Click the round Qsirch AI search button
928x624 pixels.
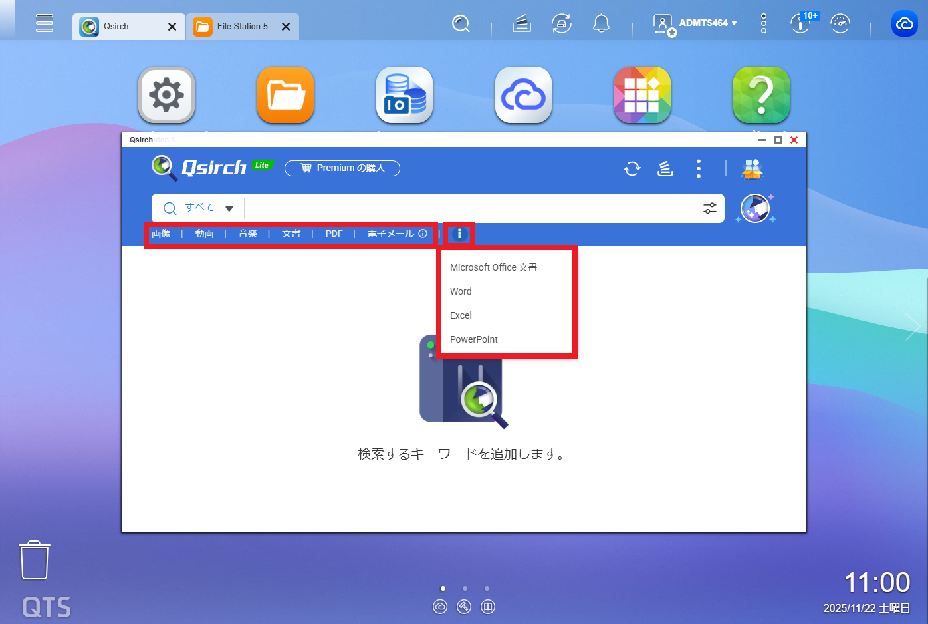pos(755,208)
